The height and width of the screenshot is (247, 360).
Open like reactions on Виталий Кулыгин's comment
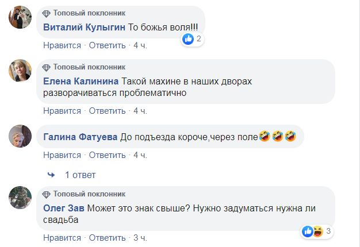(192, 39)
